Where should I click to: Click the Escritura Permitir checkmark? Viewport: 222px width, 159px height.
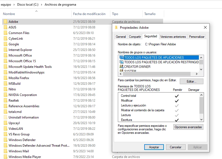(177, 120)
